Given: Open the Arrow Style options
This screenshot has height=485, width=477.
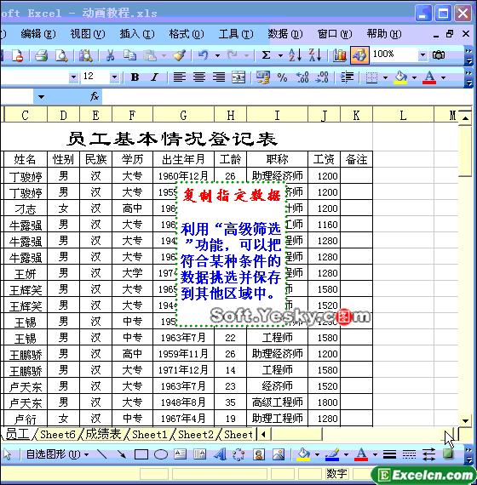Looking at the screenshot, I should (428, 454).
